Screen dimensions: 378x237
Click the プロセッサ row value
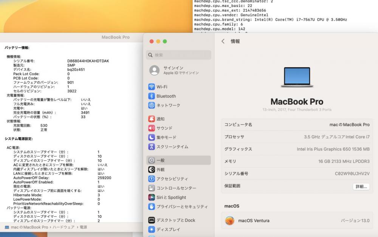click(x=336, y=137)
